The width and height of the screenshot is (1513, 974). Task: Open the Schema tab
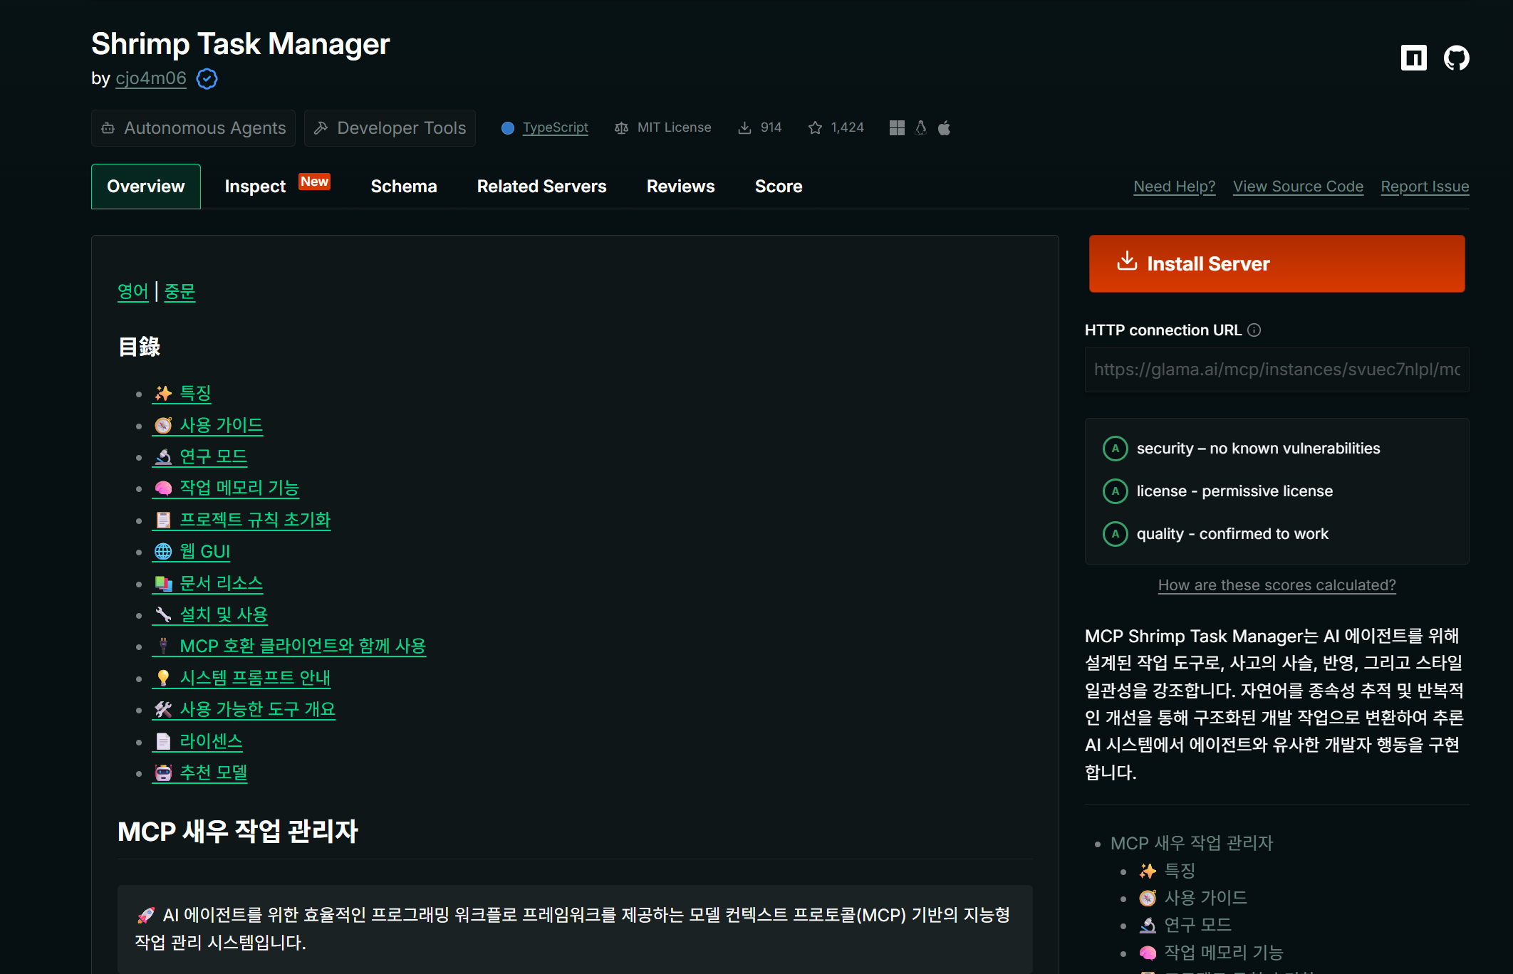[403, 187]
